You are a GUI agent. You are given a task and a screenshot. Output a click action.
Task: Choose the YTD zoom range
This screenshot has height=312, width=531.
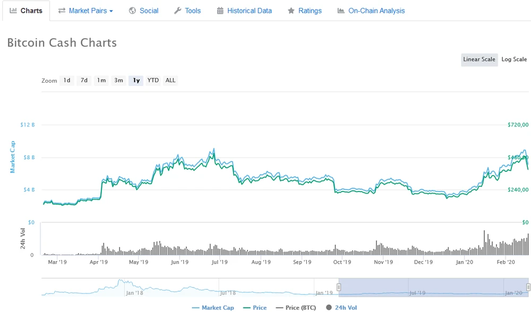pyautogui.click(x=153, y=81)
